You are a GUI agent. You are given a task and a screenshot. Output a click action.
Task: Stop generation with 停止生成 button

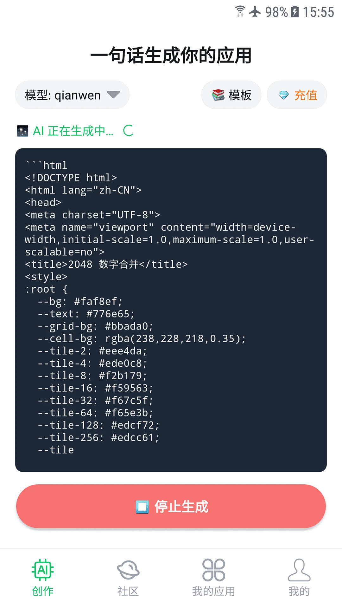coord(171,506)
